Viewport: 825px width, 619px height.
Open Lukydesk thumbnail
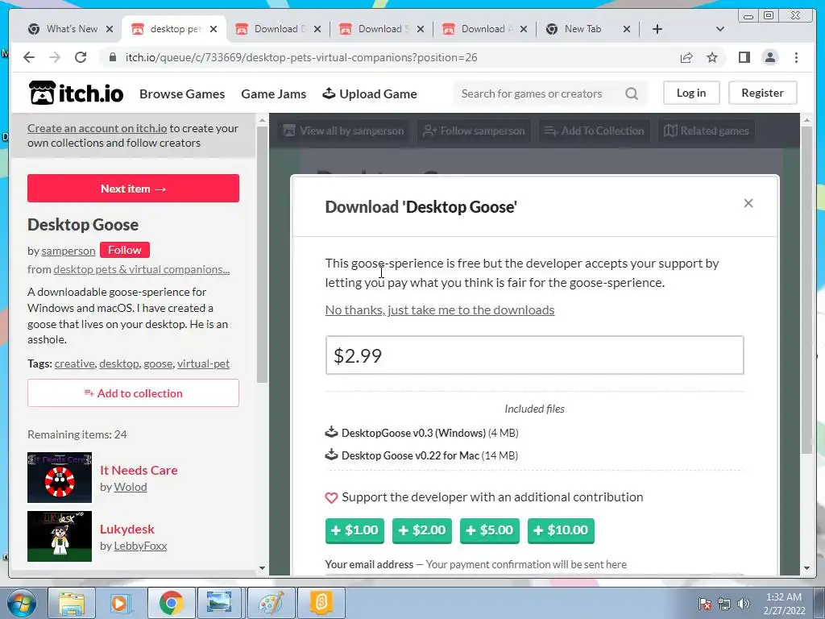click(x=60, y=536)
